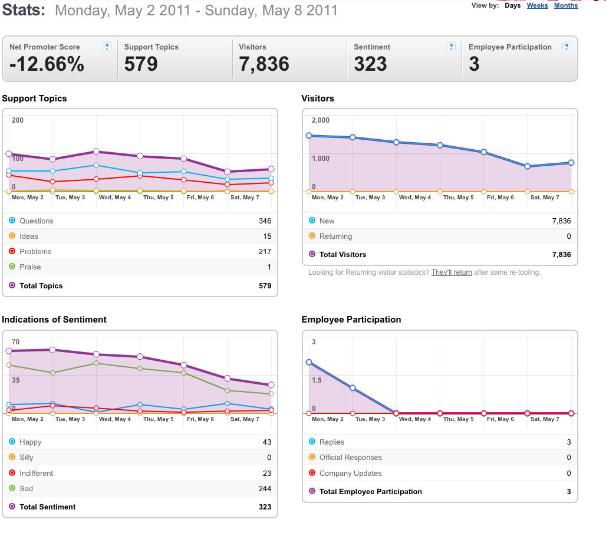Click the blue Questions legend marker
Viewport: 606px width, 536px height.
point(12,221)
